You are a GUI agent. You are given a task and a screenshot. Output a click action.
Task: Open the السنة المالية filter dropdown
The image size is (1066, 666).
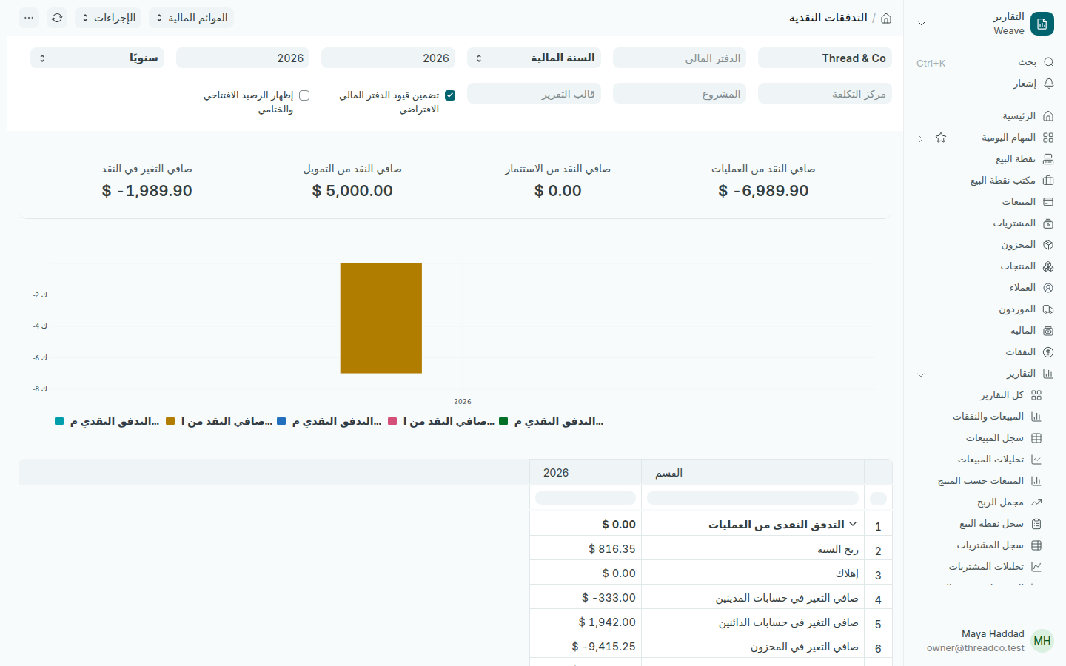[535, 58]
